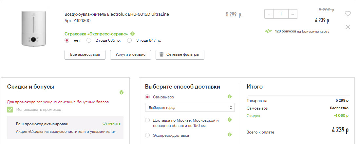
Task: Add the humidifier to favorites with the heart icon
Action: (x=348, y=14)
